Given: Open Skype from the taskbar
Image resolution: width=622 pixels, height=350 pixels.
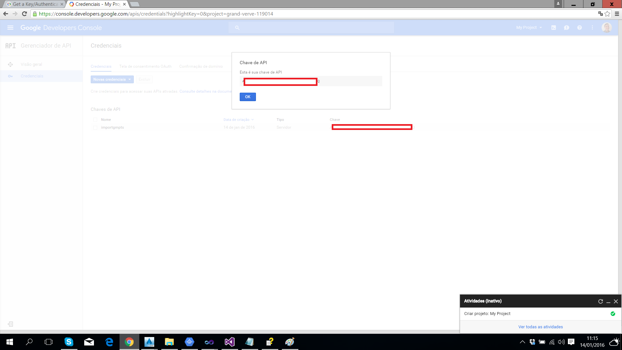Looking at the screenshot, I should point(69,342).
